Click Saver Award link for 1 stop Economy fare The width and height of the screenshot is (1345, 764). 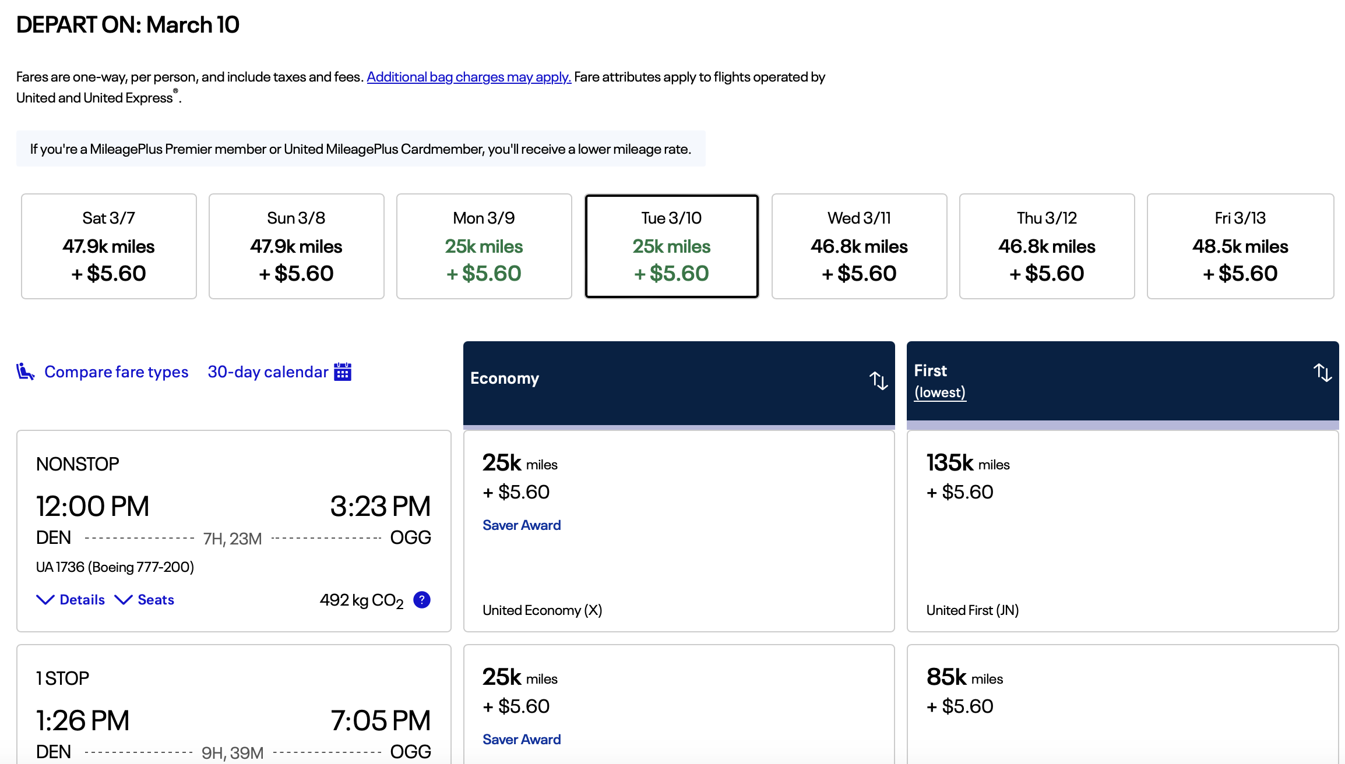[522, 740]
